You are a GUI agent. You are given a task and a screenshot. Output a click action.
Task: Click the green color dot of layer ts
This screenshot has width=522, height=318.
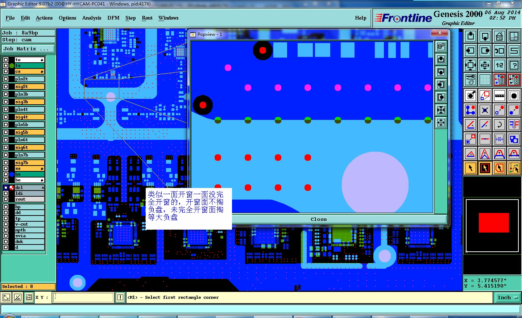click(12, 66)
